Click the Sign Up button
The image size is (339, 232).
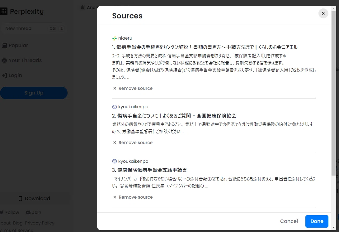pyautogui.click(x=34, y=93)
